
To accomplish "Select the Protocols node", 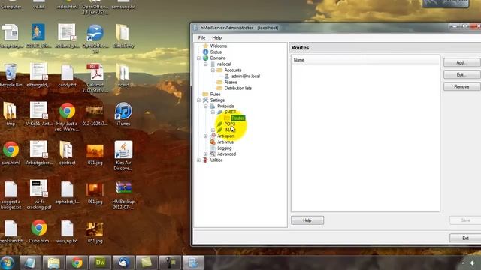I will [x=225, y=106].
